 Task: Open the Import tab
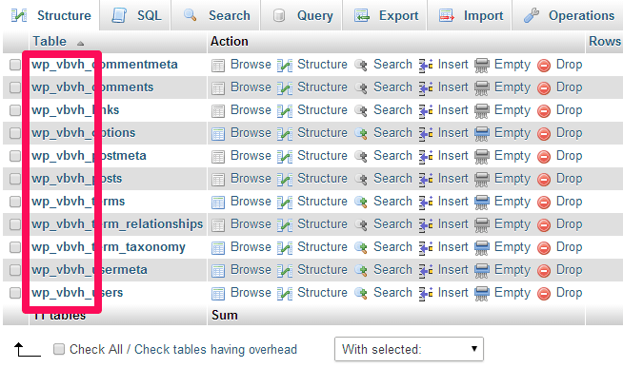(x=470, y=15)
